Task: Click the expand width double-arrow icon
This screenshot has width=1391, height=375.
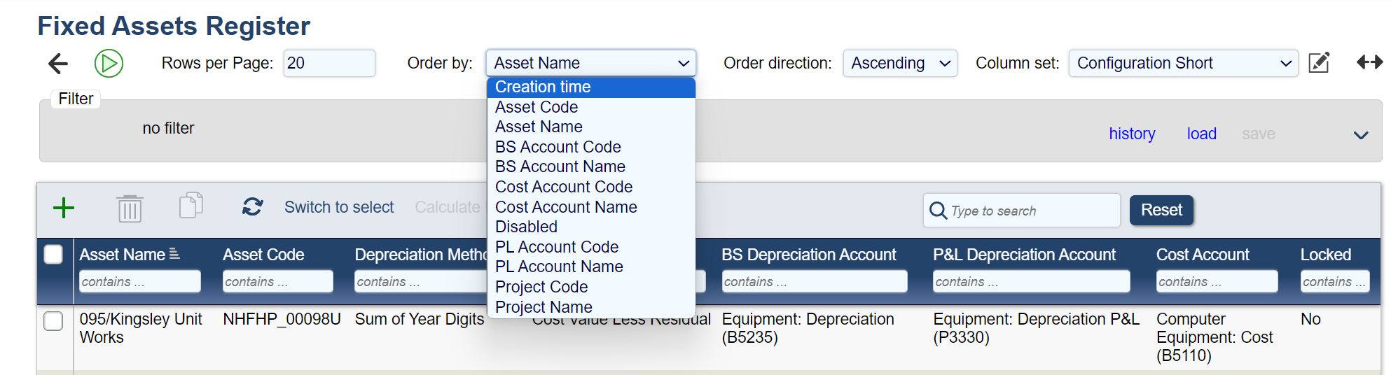Action: (1369, 63)
